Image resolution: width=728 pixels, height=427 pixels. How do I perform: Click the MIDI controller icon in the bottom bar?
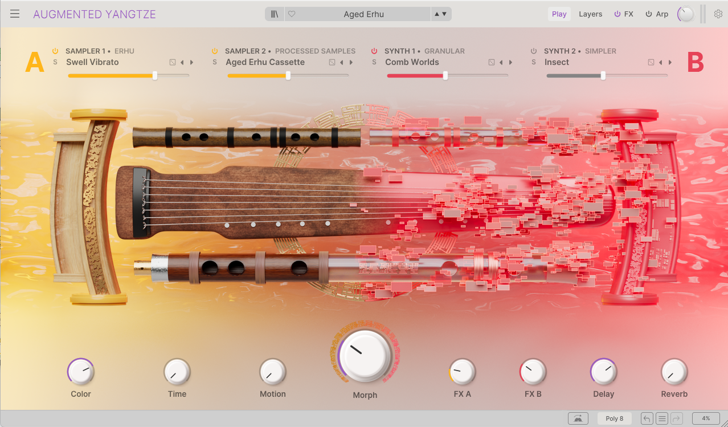coord(578,418)
